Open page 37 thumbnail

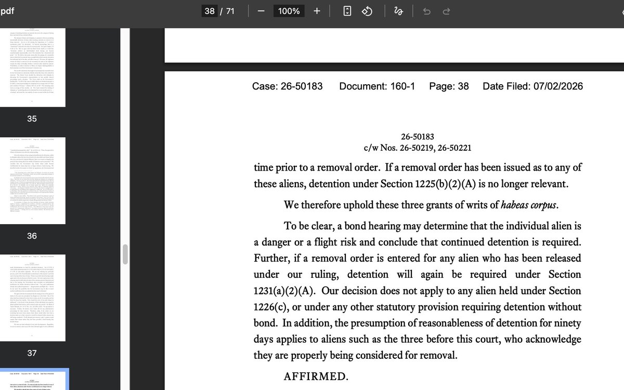[x=32, y=297]
